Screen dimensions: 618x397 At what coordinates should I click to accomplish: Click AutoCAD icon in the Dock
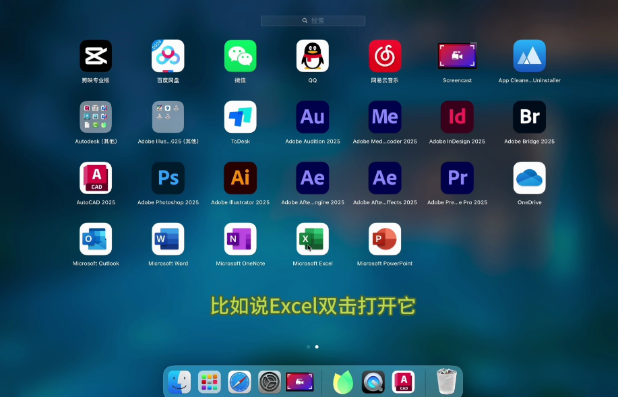pos(403,382)
